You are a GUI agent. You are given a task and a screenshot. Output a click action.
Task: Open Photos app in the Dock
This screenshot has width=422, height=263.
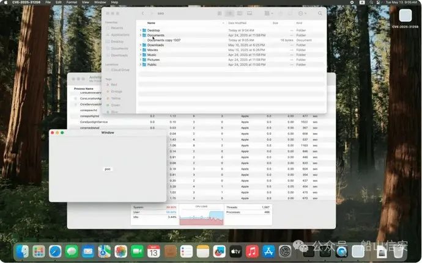(121, 251)
